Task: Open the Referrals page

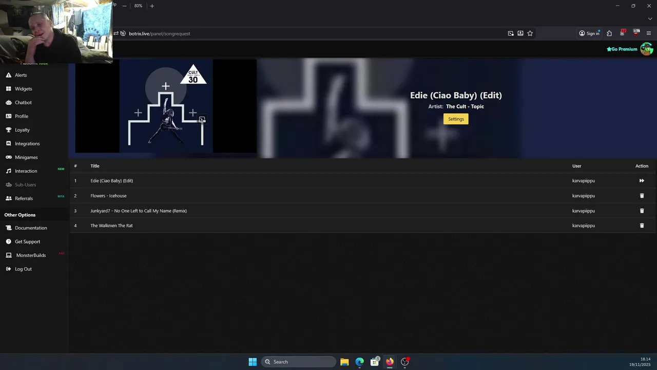Action: (24, 198)
